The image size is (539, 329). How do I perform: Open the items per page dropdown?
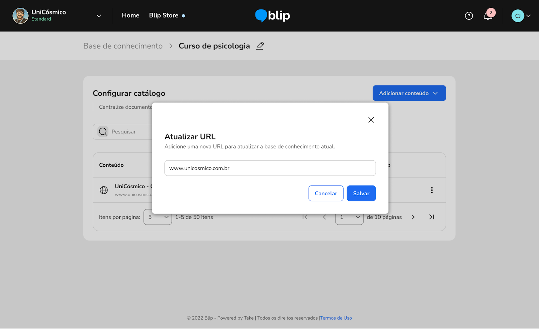point(158,217)
